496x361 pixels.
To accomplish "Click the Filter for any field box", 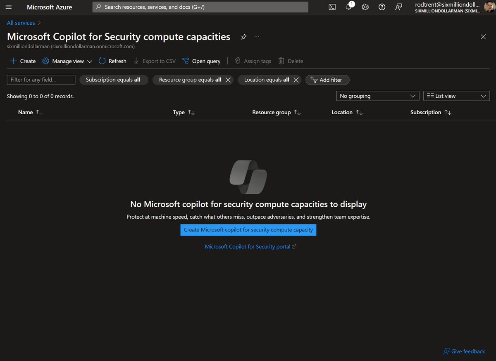I will tap(41, 80).
